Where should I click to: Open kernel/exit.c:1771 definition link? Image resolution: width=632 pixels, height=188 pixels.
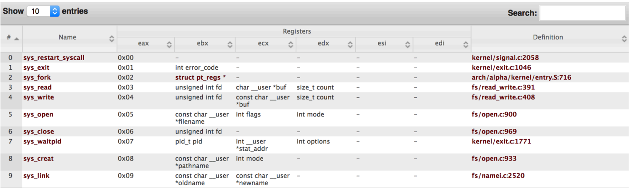point(501,142)
